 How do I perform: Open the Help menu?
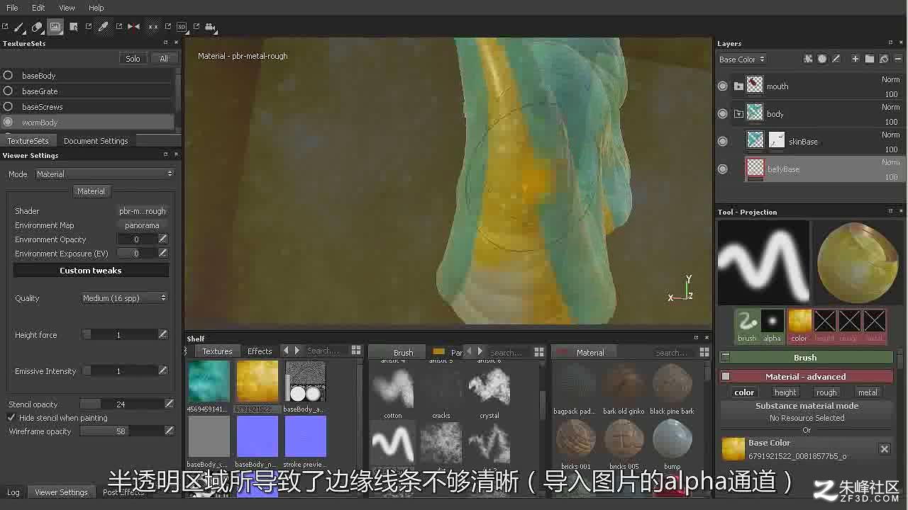[96, 8]
